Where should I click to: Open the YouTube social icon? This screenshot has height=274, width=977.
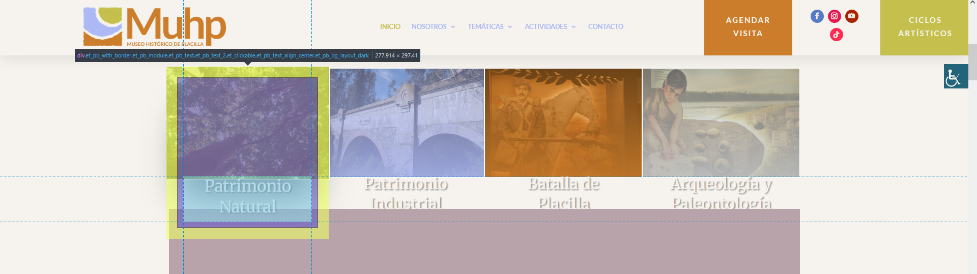point(852,16)
